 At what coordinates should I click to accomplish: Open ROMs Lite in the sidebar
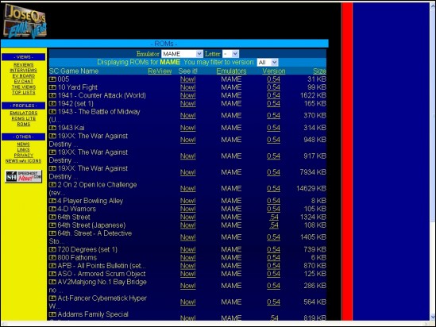pyautogui.click(x=24, y=118)
